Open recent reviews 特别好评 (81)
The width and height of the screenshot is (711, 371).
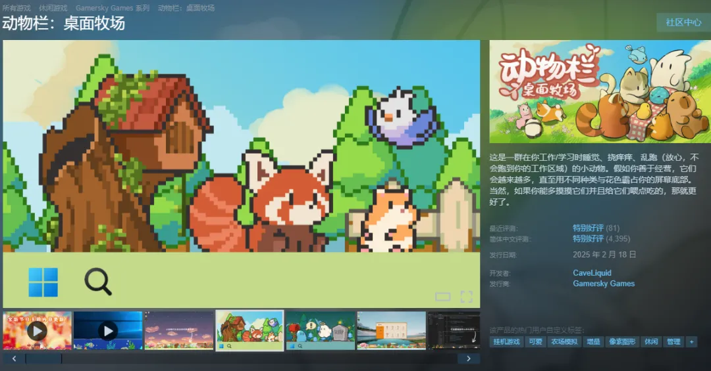(596, 228)
